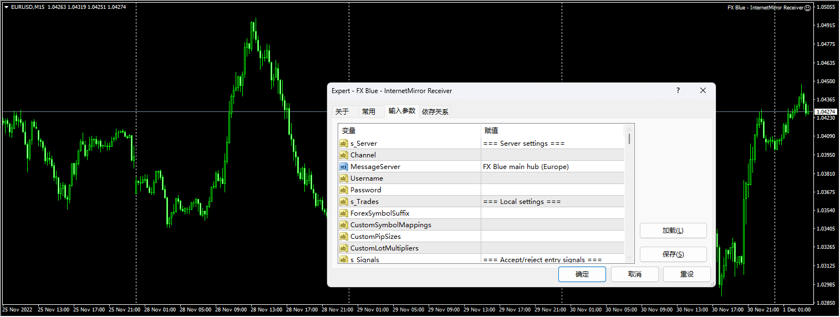Image resolution: width=840 pixels, height=317 pixels.
Task: Click the s_Server row string icon
Action: pyautogui.click(x=343, y=144)
